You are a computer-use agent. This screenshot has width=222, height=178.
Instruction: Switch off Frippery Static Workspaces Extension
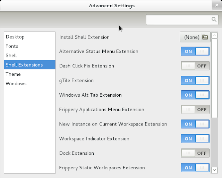(195, 168)
